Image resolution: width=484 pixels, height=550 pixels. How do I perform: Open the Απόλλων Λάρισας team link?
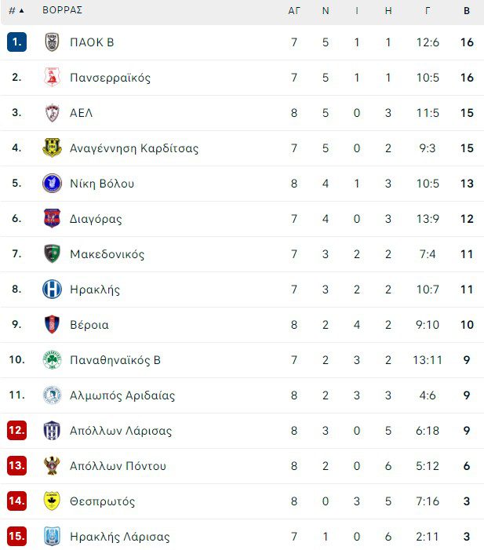120,431
